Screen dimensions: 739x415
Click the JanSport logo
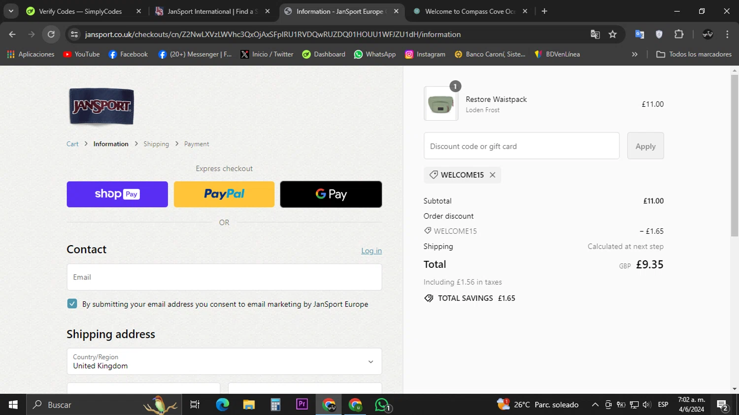pos(101,106)
